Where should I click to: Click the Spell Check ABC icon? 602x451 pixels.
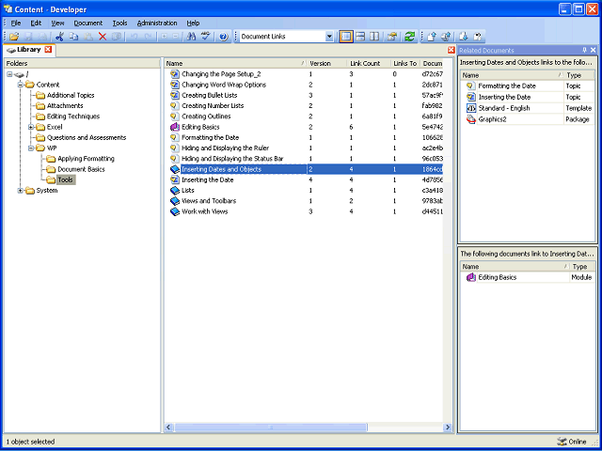(x=206, y=37)
